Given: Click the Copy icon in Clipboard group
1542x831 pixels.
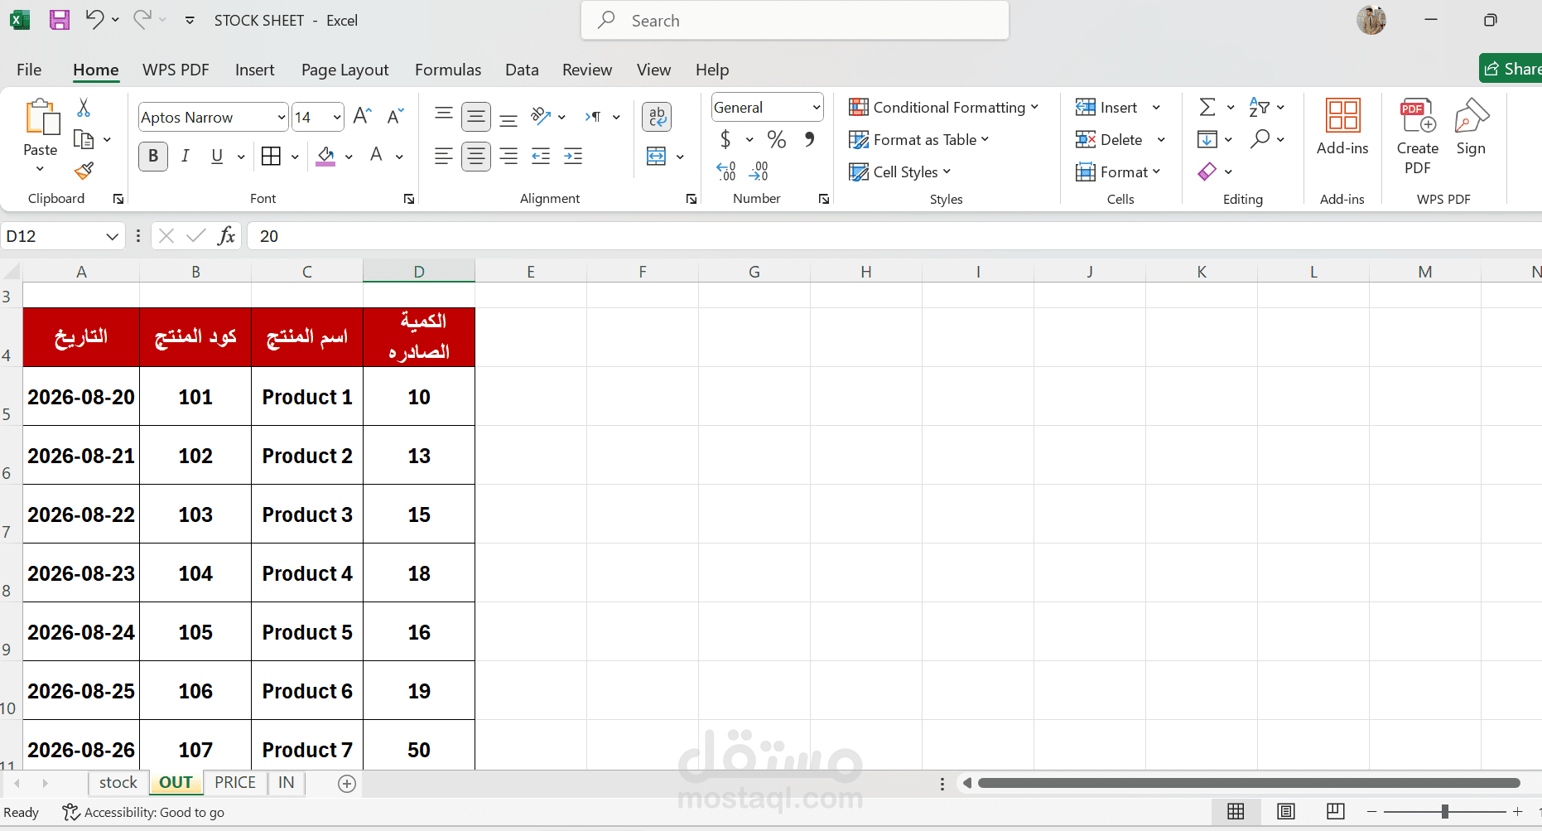Looking at the screenshot, I should coord(84,139).
